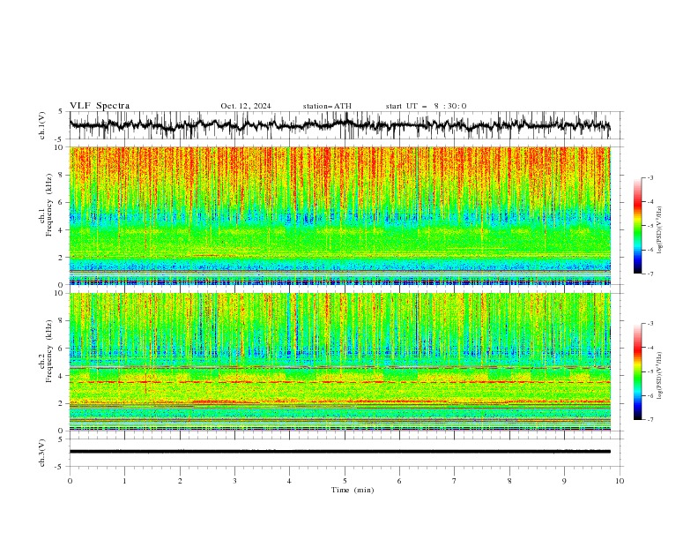
Task: Click the "4" tick on the time axis
Action: 289,481
